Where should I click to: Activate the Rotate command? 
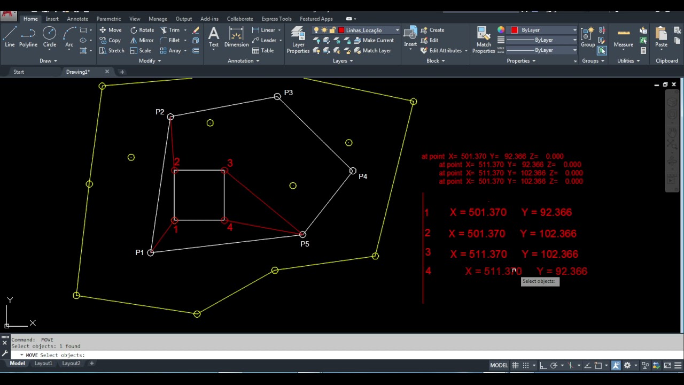click(x=142, y=30)
